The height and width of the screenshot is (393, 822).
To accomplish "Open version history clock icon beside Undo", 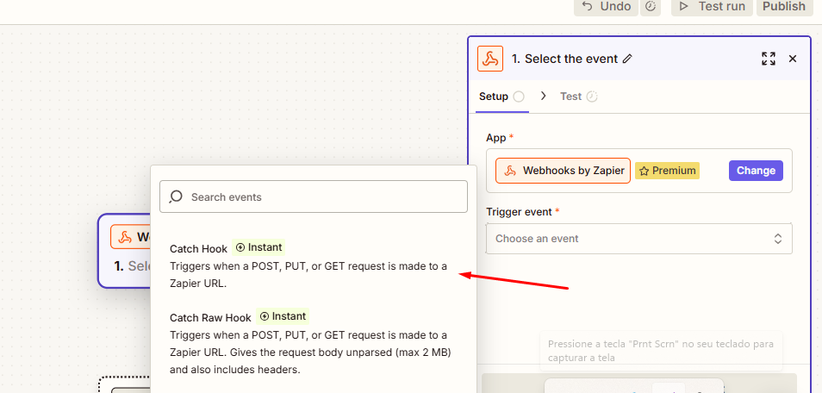I will click(651, 7).
